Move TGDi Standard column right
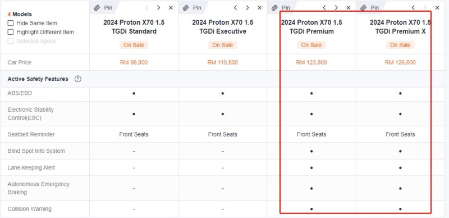The width and height of the screenshot is (449, 218). click(158, 8)
